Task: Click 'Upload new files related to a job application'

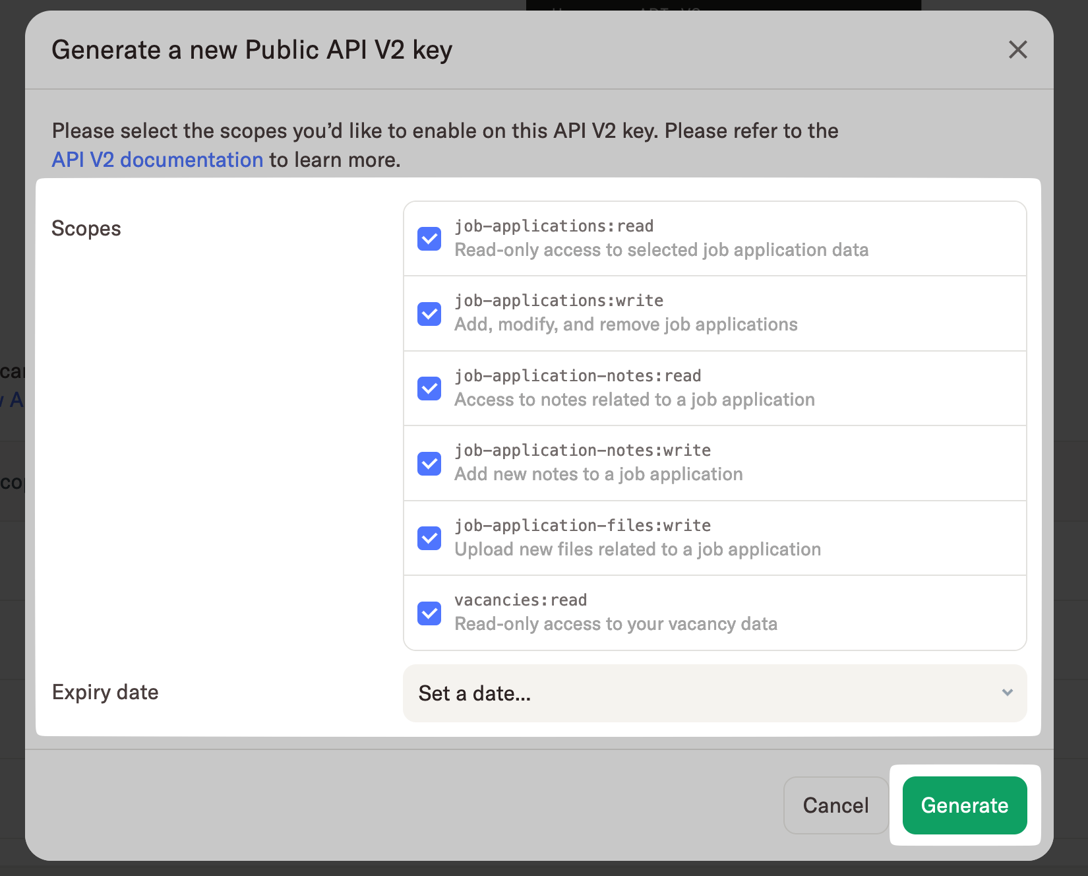Action: tap(637, 549)
